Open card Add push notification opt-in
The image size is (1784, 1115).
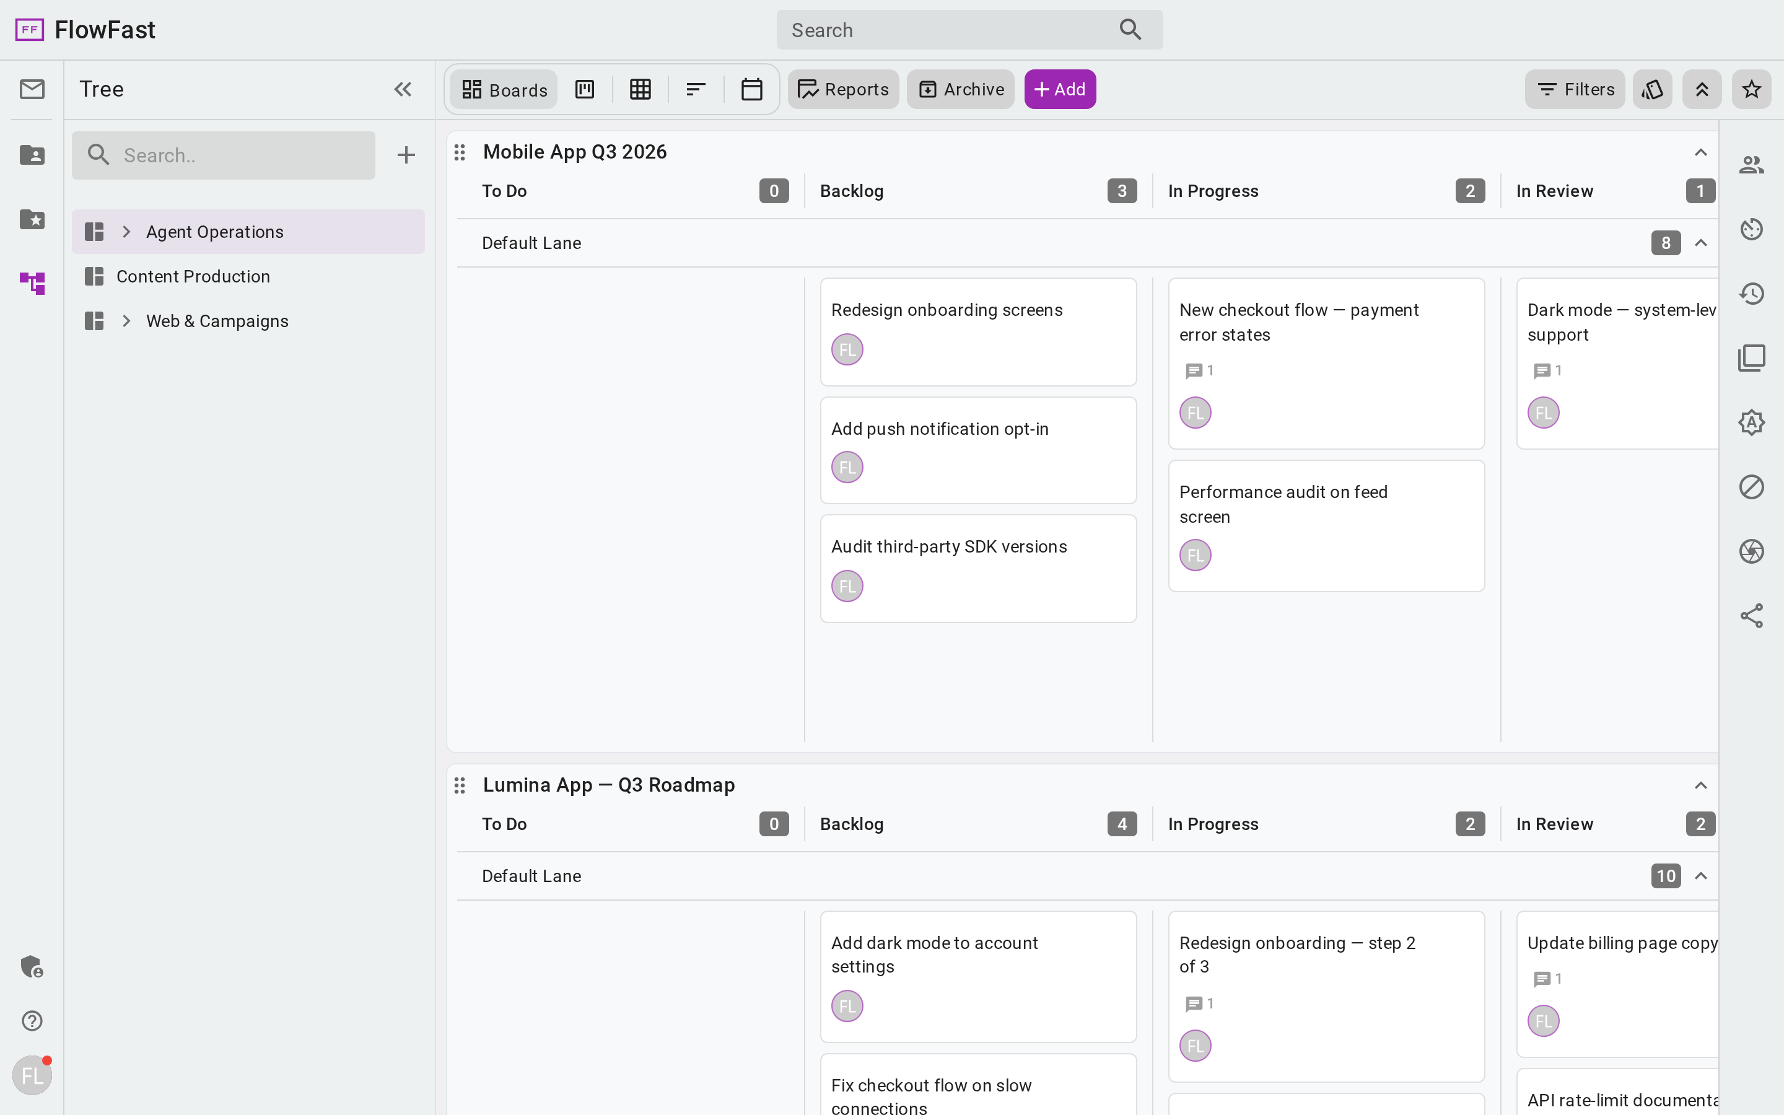tap(978, 450)
